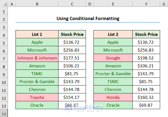Select column C header
This screenshot has height=117, width=168.
click(x=72, y=4)
